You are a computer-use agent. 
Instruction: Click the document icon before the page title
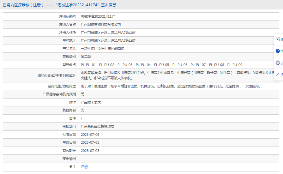coord(4,5)
